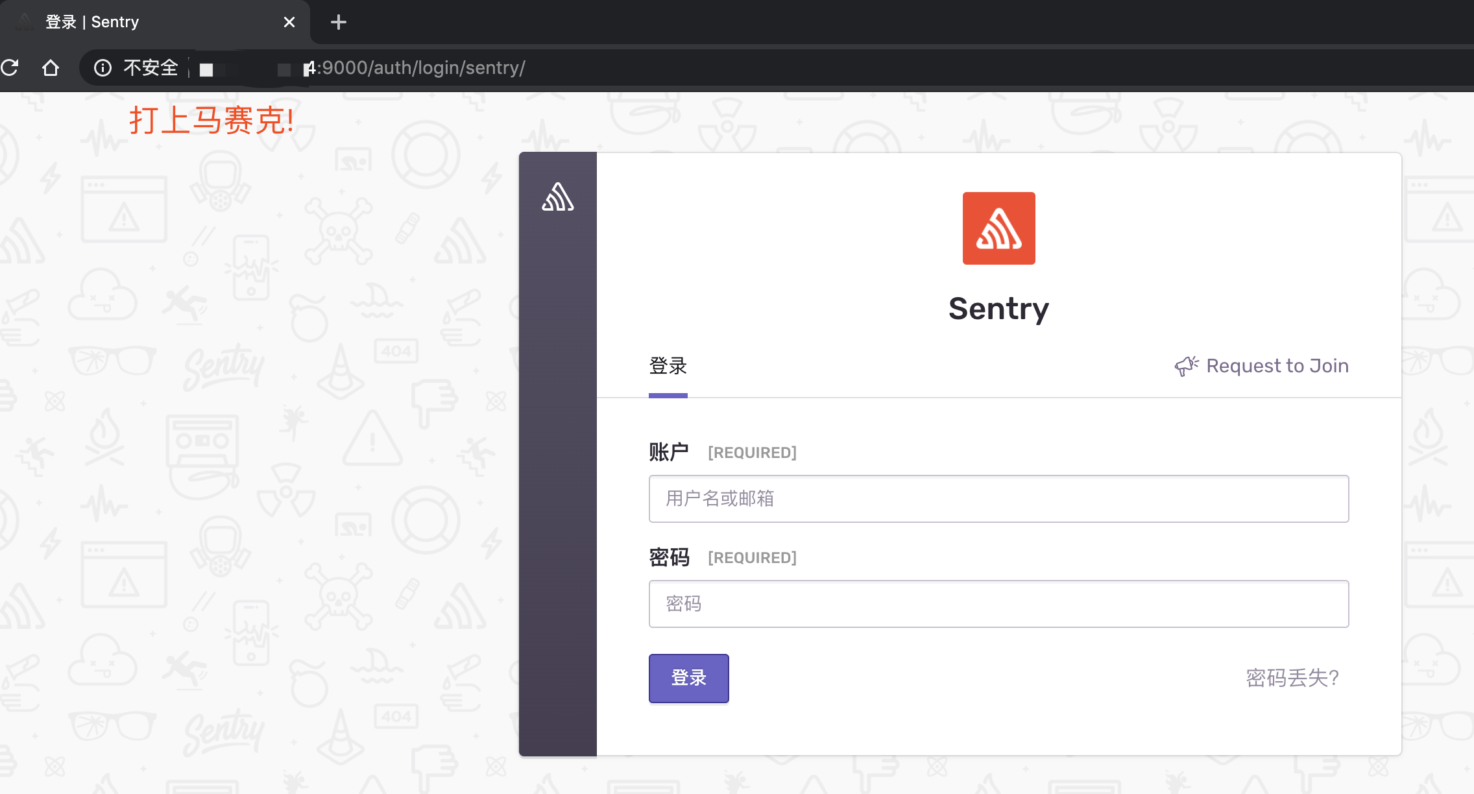Image resolution: width=1474 pixels, height=794 pixels.
Task: Select the 登录 | Sentry browser tab
Action: coord(154,22)
